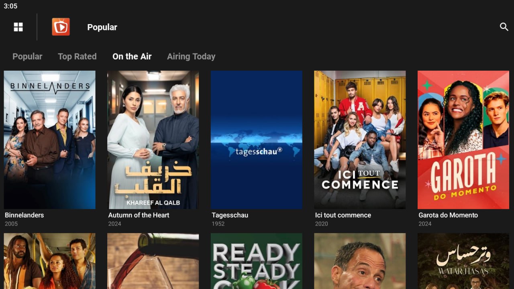This screenshot has height=289, width=514.
Task: Open search with the magnifier icon
Action: (x=504, y=27)
